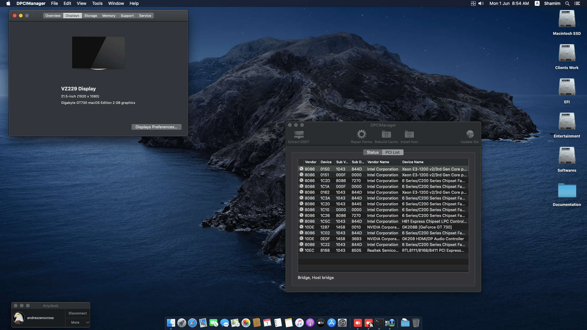The height and width of the screenshot is (330, 587).
Task: Open Reminders from the dock
Action: (x=278, y=323)
